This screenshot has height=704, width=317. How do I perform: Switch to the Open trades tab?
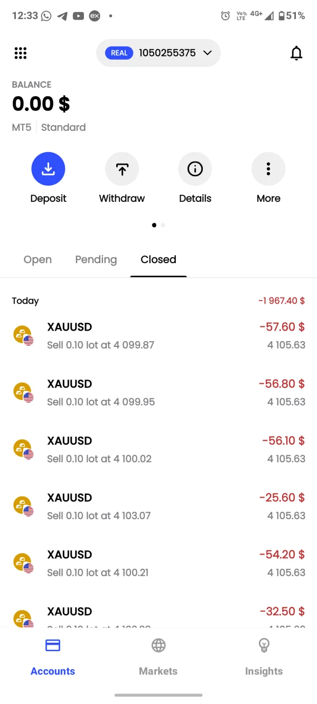38,259
